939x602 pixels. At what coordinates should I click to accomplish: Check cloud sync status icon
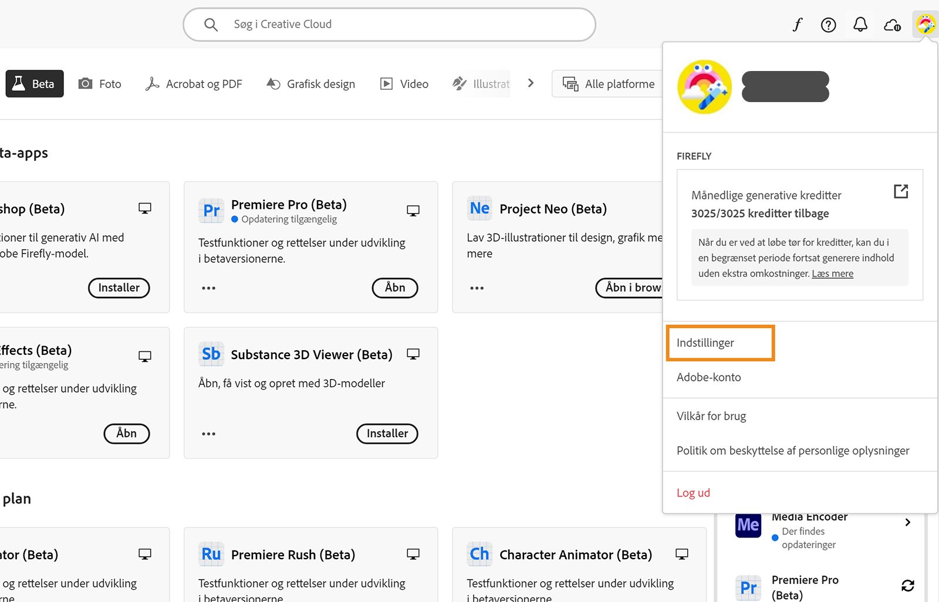point(892,25)
